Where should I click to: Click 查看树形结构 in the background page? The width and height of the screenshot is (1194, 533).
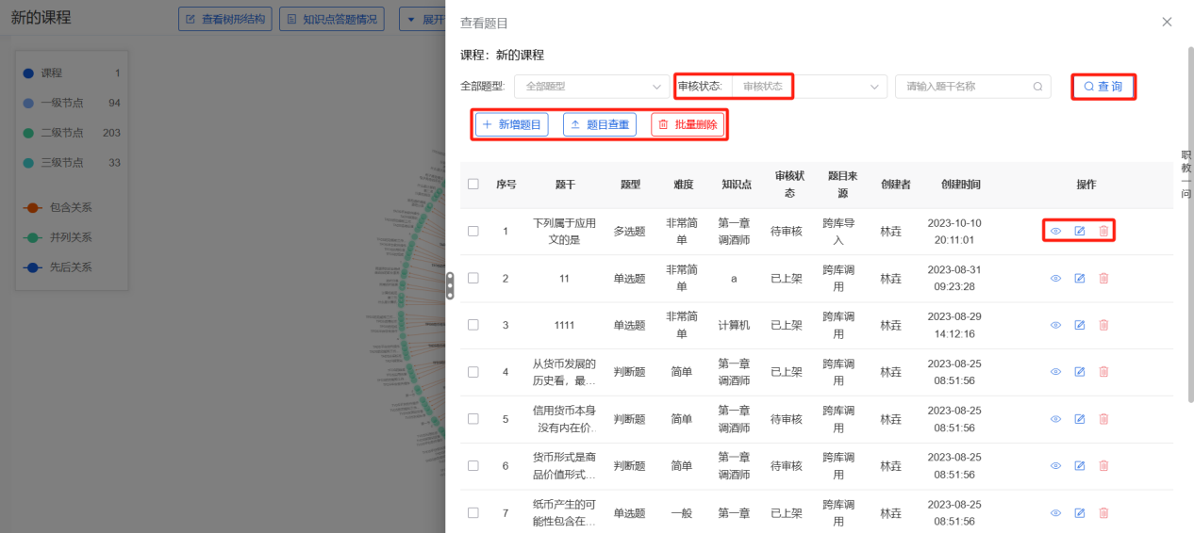point(226,19)
